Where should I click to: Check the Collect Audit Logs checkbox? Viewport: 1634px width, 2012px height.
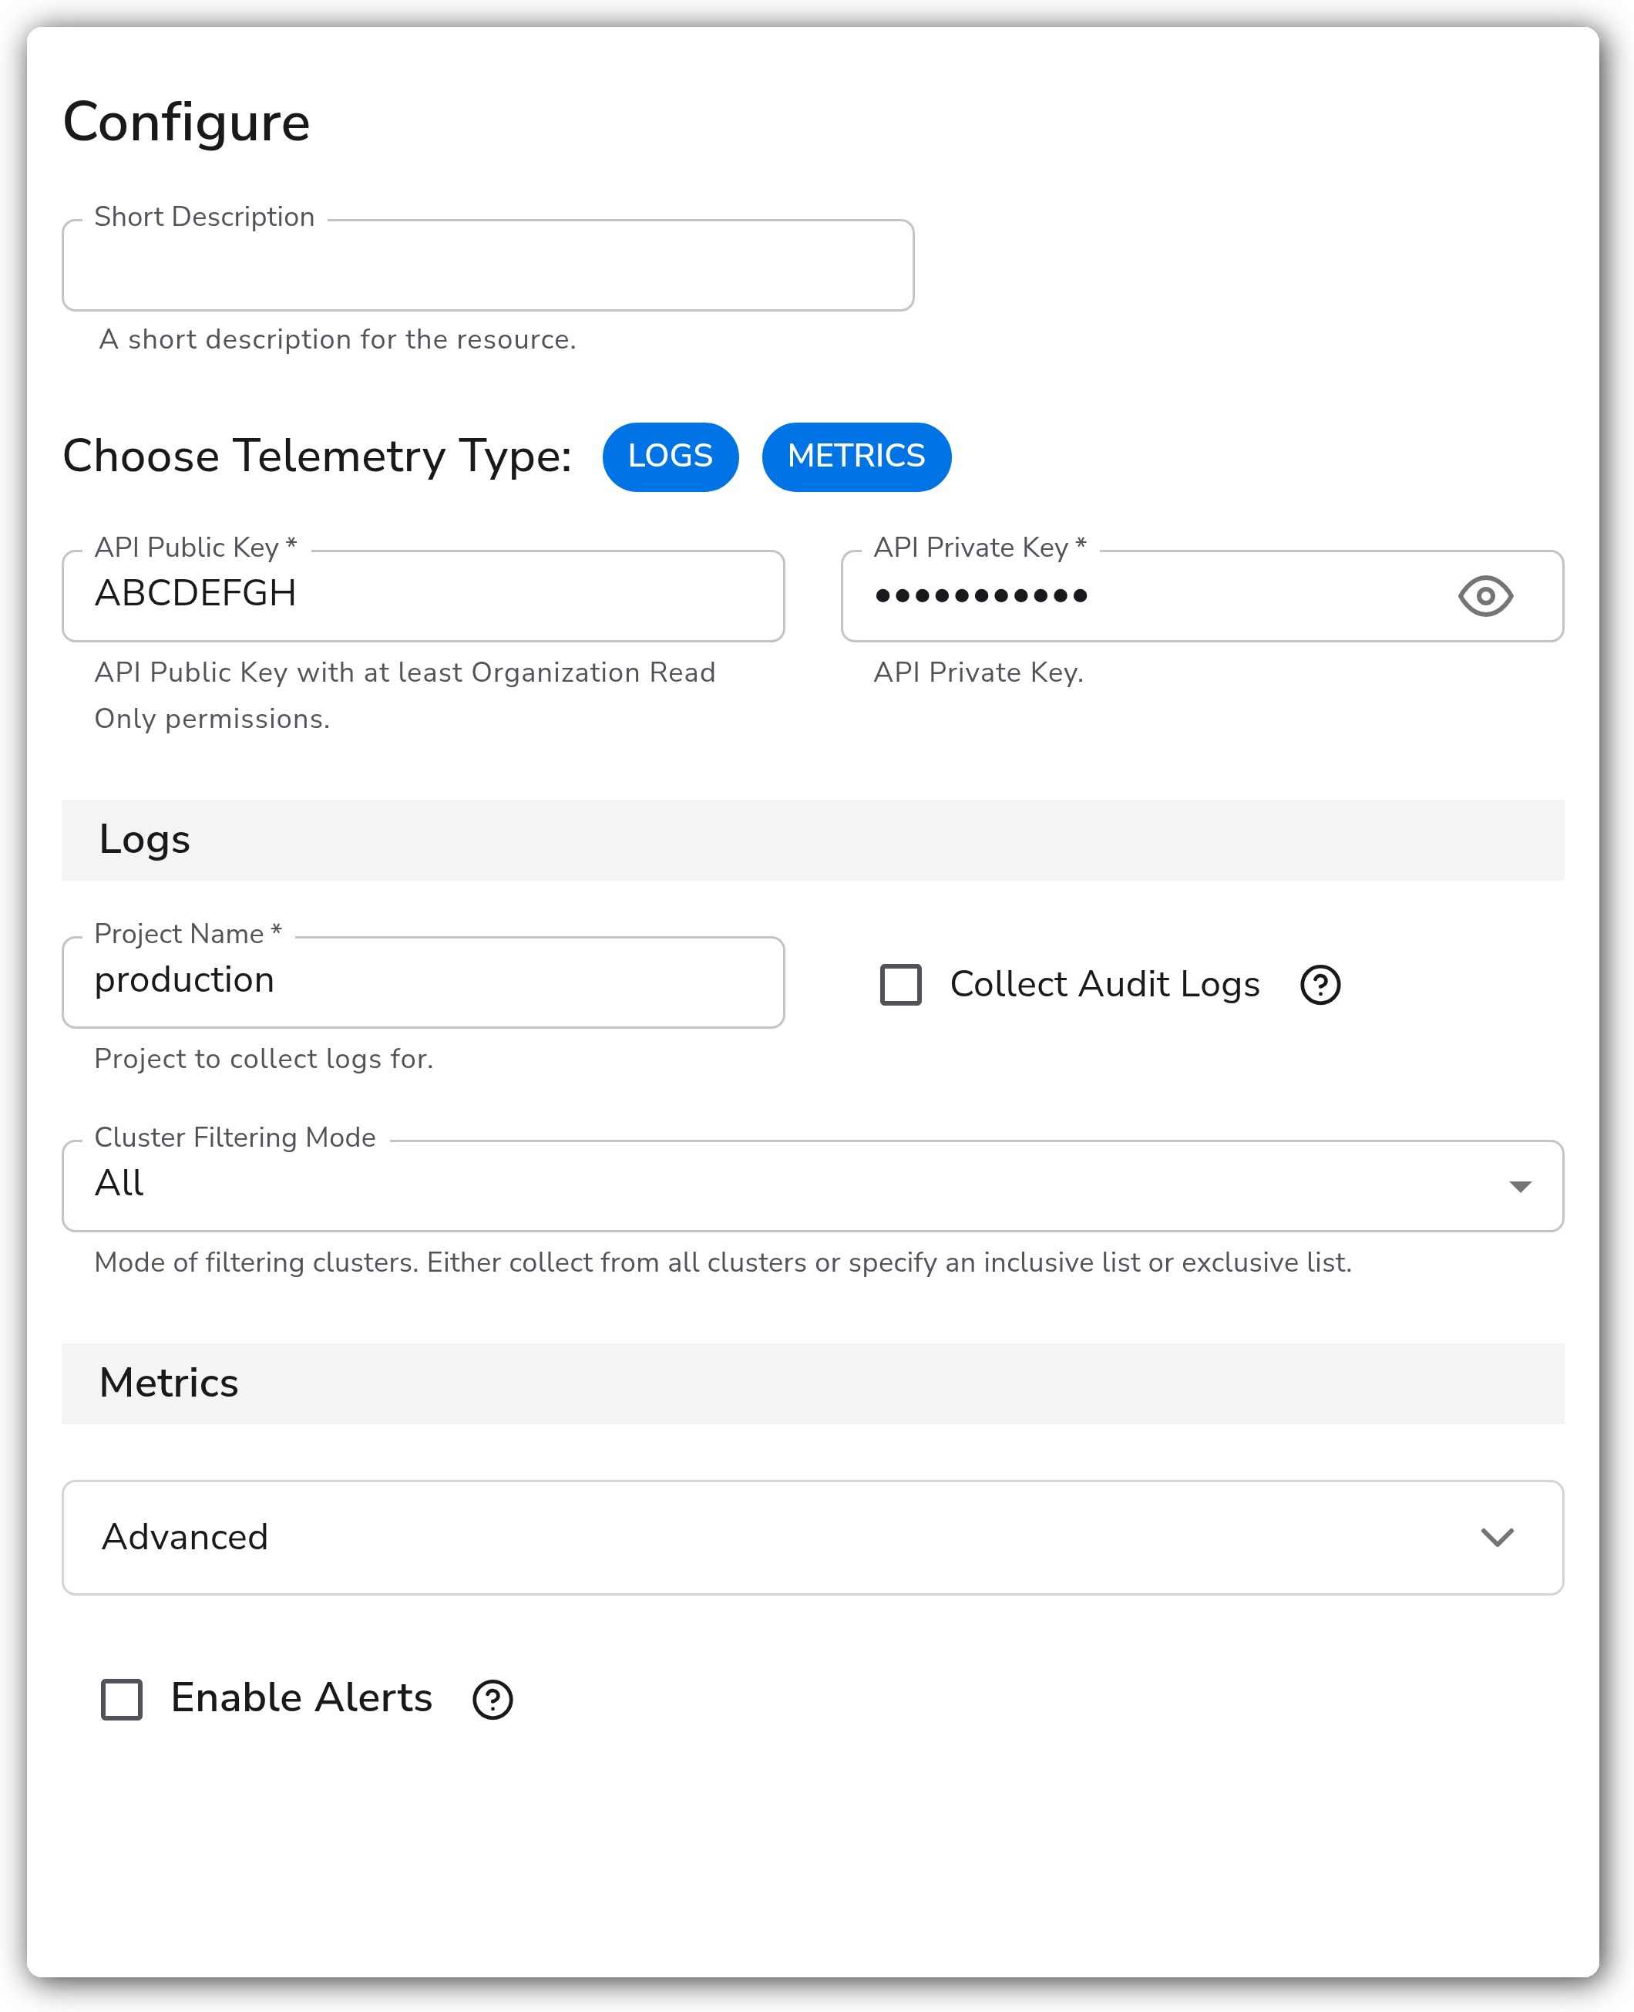[901, 985]
